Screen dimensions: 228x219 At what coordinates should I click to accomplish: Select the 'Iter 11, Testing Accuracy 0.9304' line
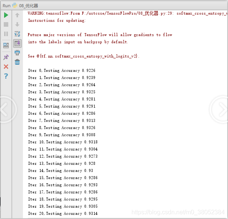pos(63,149)
